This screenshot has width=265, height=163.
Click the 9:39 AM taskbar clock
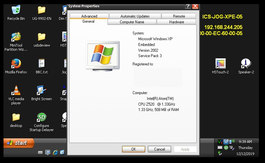[x=245, y=142]
